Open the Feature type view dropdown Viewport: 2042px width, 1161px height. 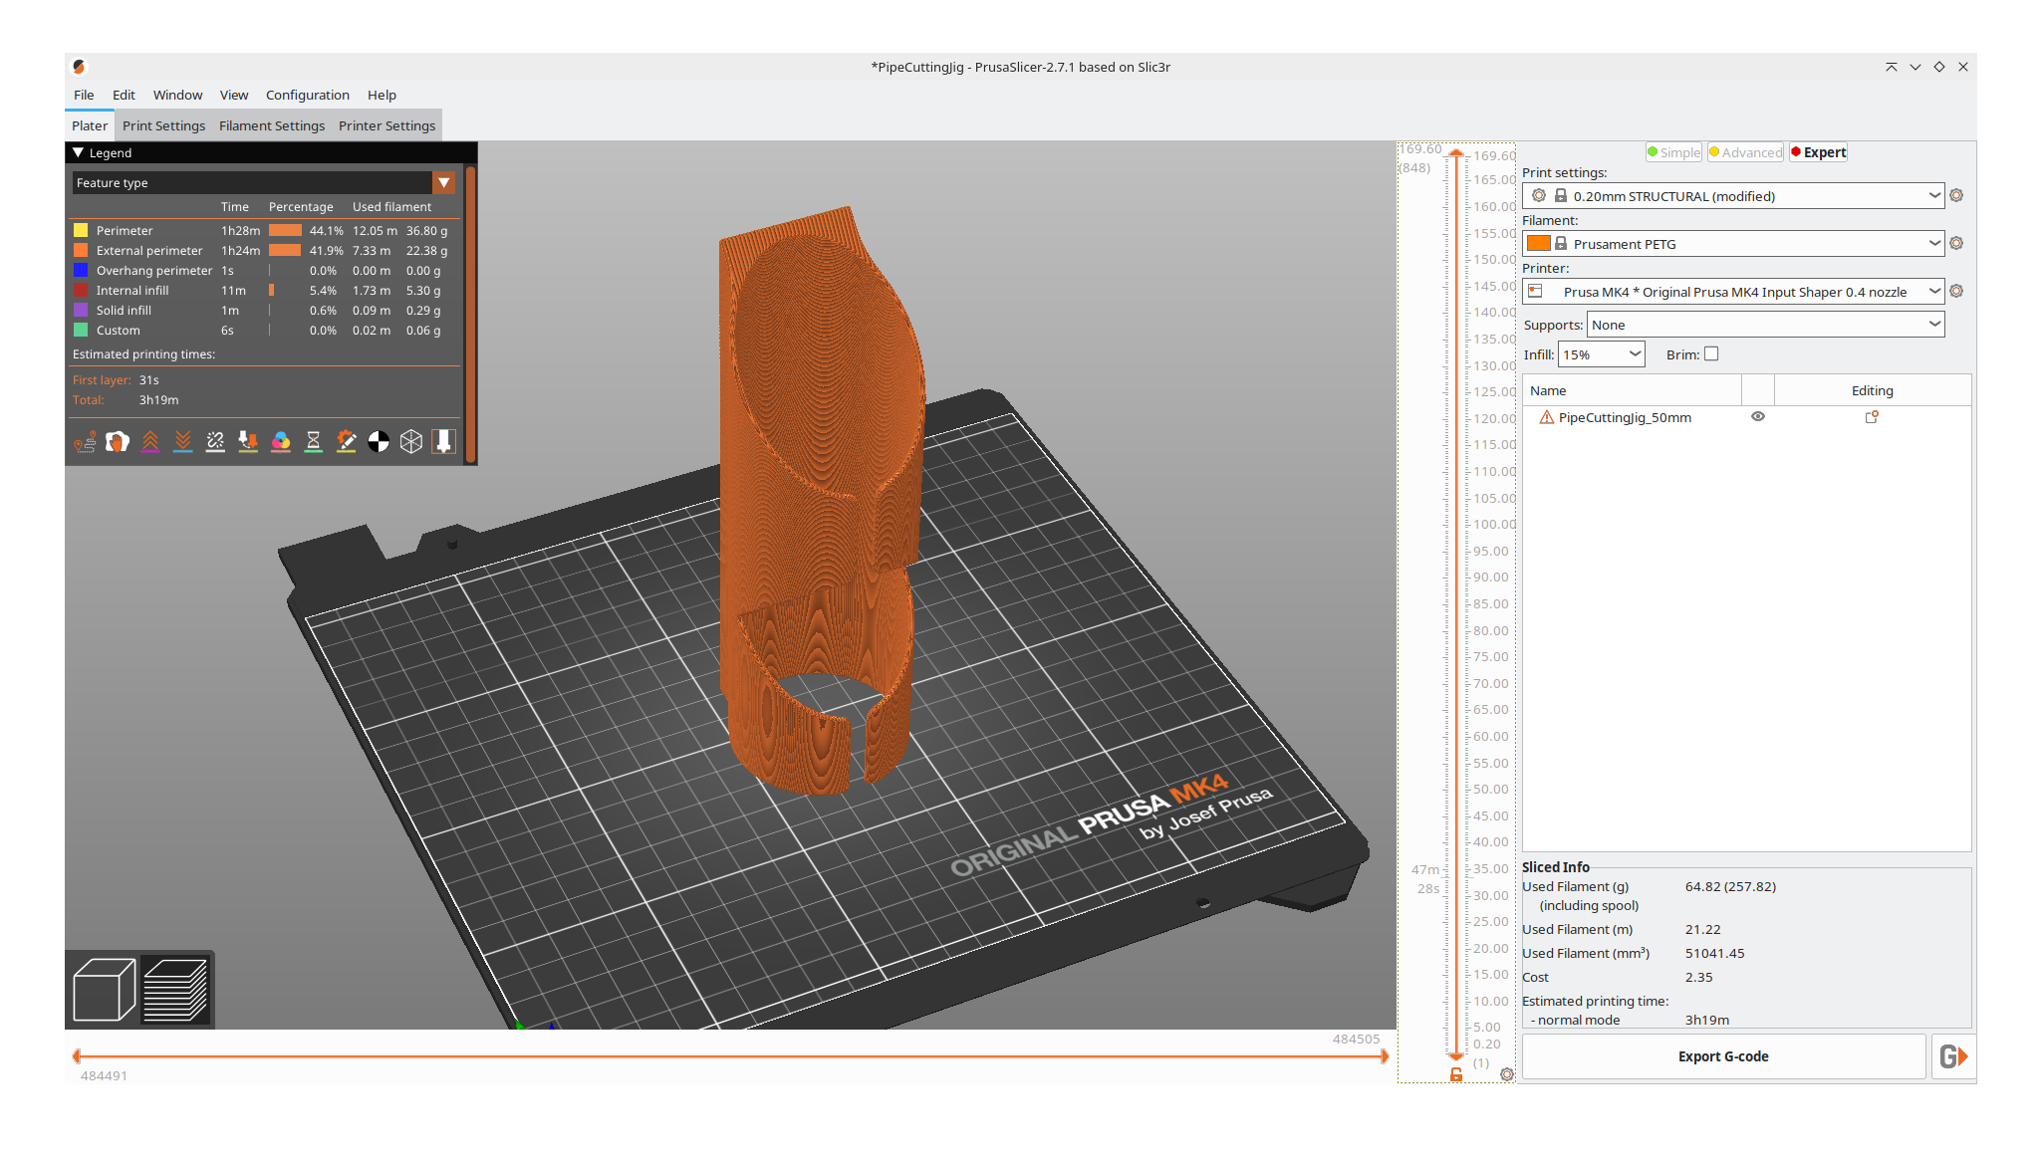pos(264,183)
